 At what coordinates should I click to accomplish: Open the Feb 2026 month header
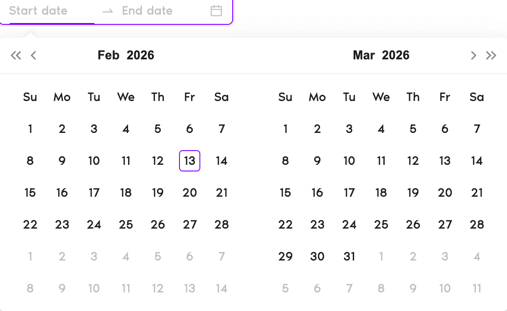(126, 55)
